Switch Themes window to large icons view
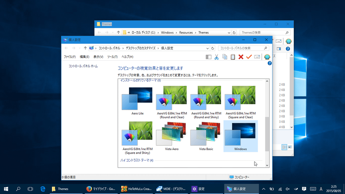 click(x=290, y=147)
